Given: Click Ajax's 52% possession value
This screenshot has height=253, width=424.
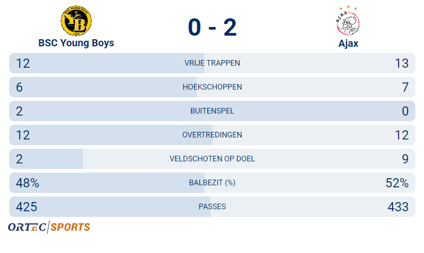Looking at the screenshot, I should pyautogui.click(x=397, y=183).
